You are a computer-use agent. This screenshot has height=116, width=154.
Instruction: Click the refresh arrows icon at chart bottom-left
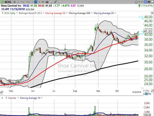tap(2, 92)
